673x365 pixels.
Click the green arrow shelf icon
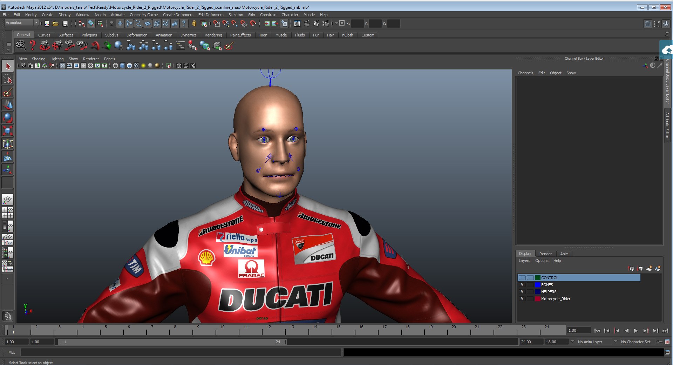point(107,46)
